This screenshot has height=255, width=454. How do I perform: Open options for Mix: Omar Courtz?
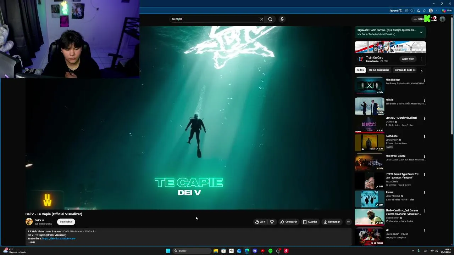tap(424, 157)
